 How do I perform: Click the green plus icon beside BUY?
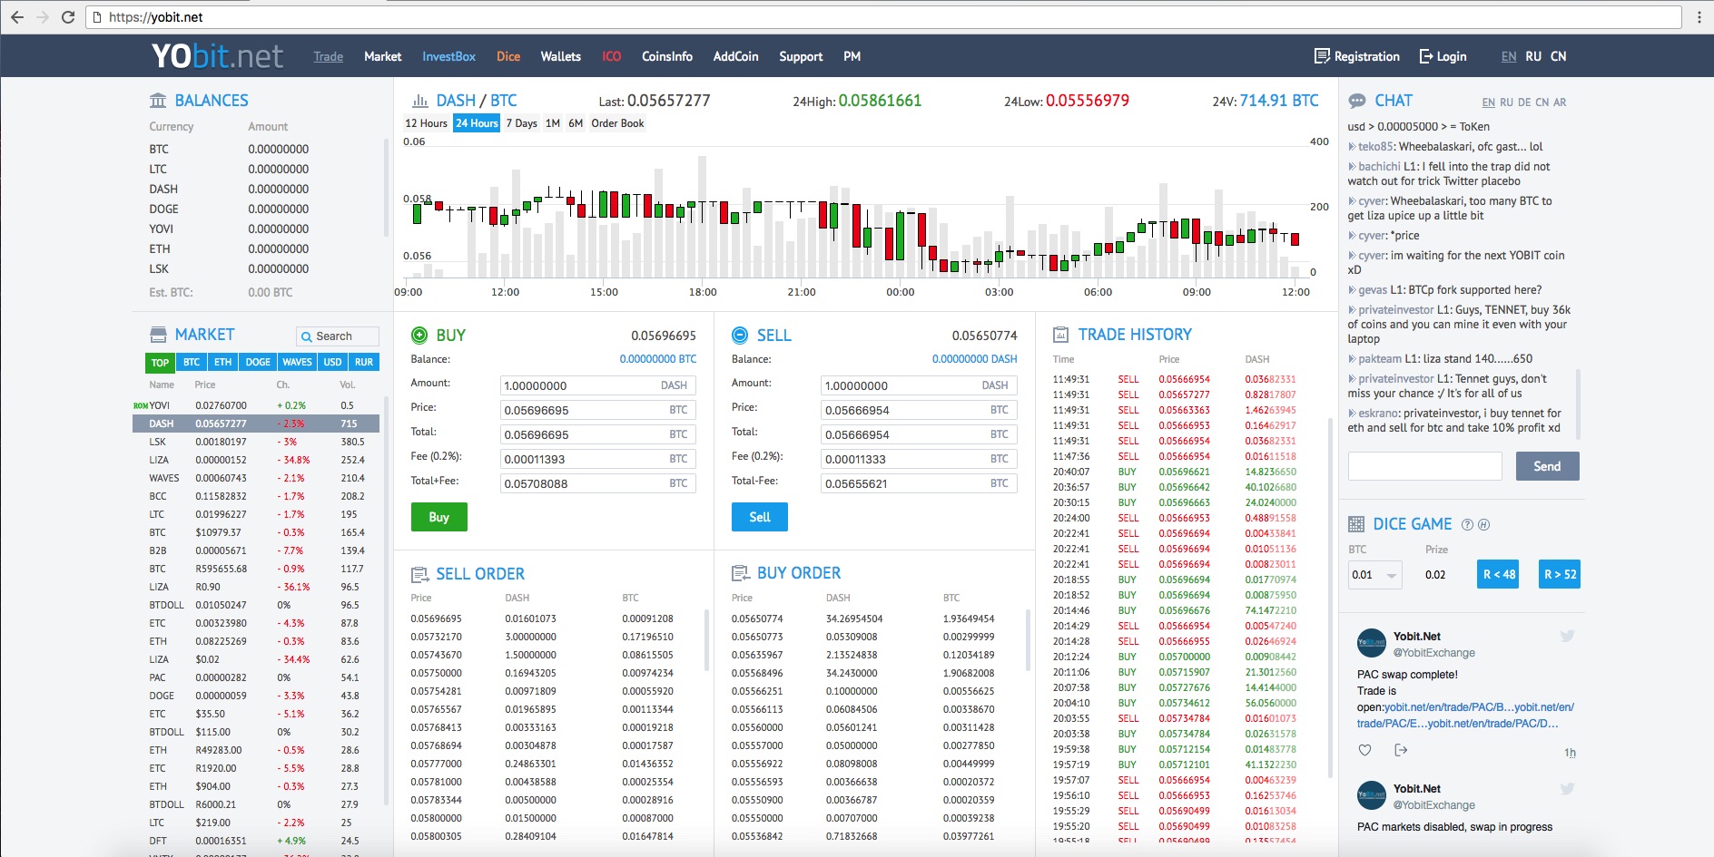pos(419,335)
